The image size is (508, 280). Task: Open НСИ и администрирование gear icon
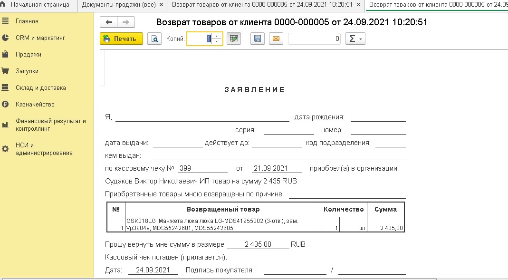click(x=6, y=149)
